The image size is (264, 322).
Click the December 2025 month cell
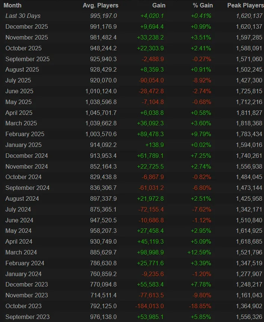pos(27,26)
